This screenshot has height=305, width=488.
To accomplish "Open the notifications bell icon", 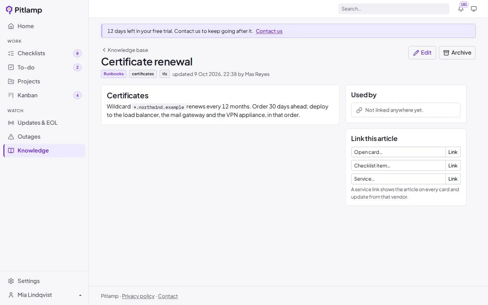I will pos(461,9).
